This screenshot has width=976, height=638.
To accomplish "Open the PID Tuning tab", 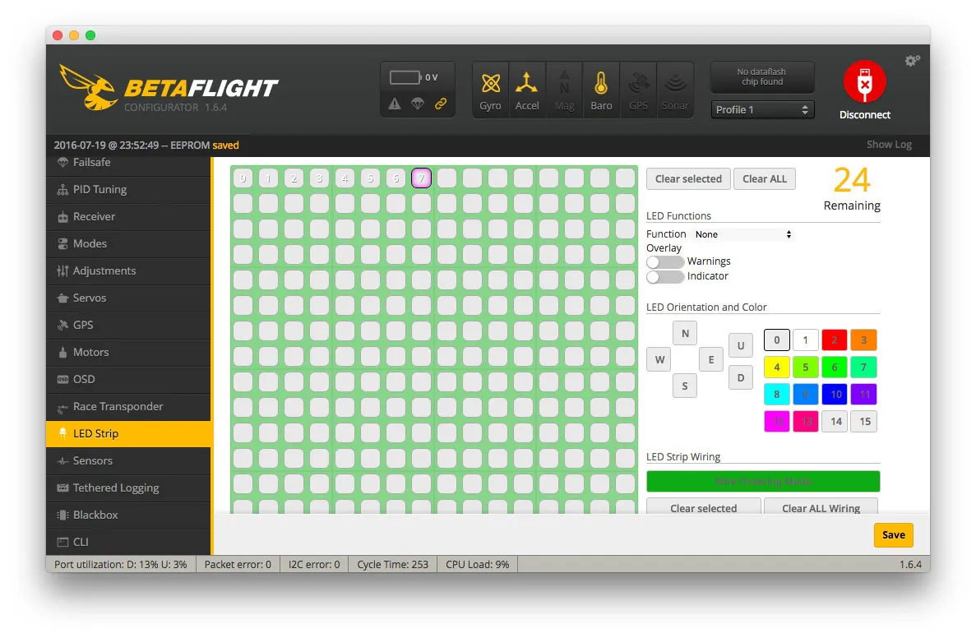I will point(99,190).
